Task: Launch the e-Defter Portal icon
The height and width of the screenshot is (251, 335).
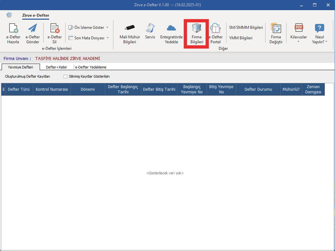Action: click(215, 28)
